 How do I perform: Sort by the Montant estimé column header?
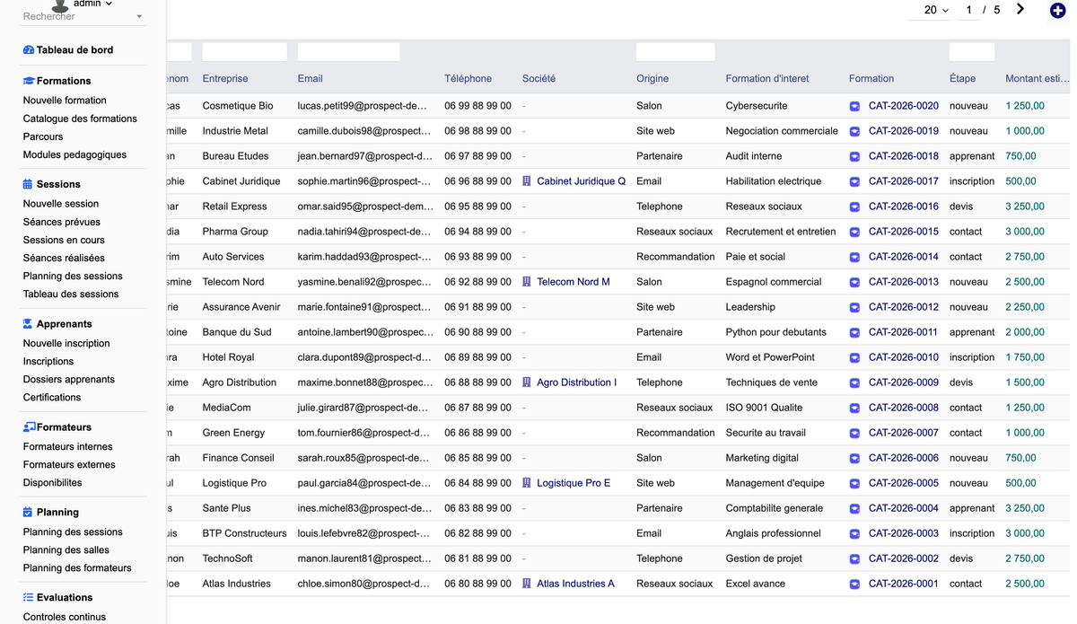[1038, 79]
